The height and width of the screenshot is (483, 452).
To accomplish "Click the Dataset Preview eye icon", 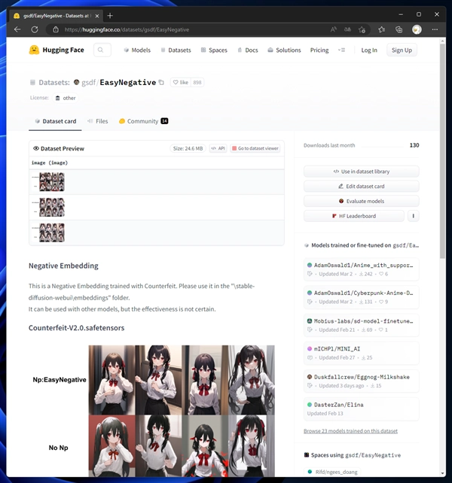I will [36, 148].
